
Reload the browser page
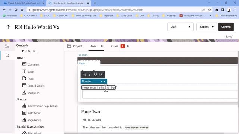click(x=16, y=10)
